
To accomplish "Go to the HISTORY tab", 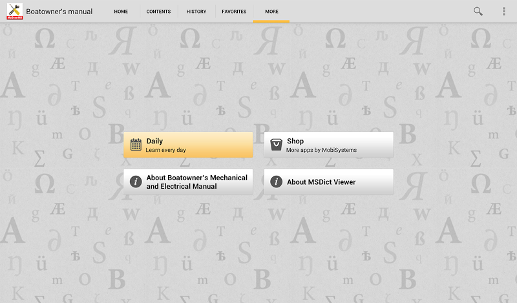I will tap(196, 12).
